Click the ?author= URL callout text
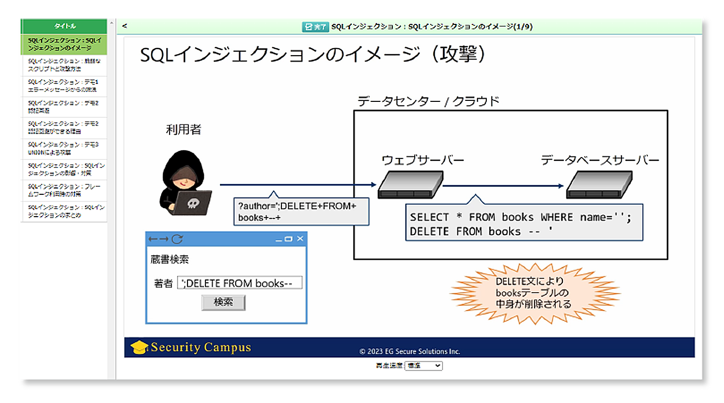The width and height of the screenshot is (724, 403). (x=301, y=212)
